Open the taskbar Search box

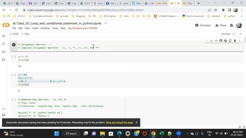click(71, 134)
